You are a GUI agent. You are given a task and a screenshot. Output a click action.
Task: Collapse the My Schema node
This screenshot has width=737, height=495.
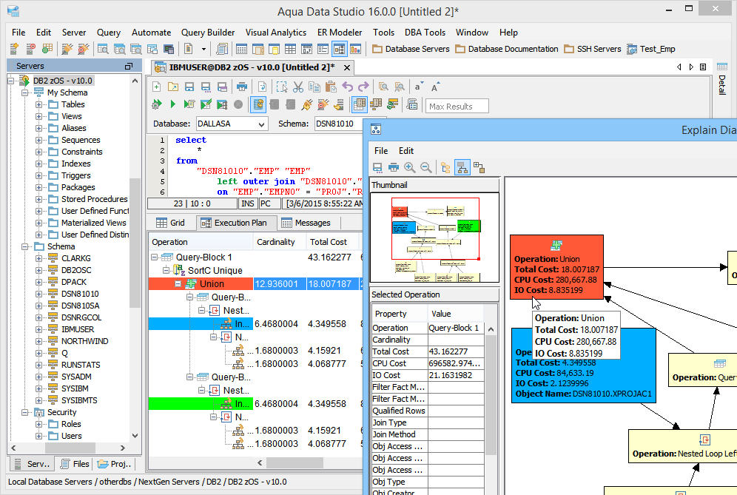[x=24, y=92]
